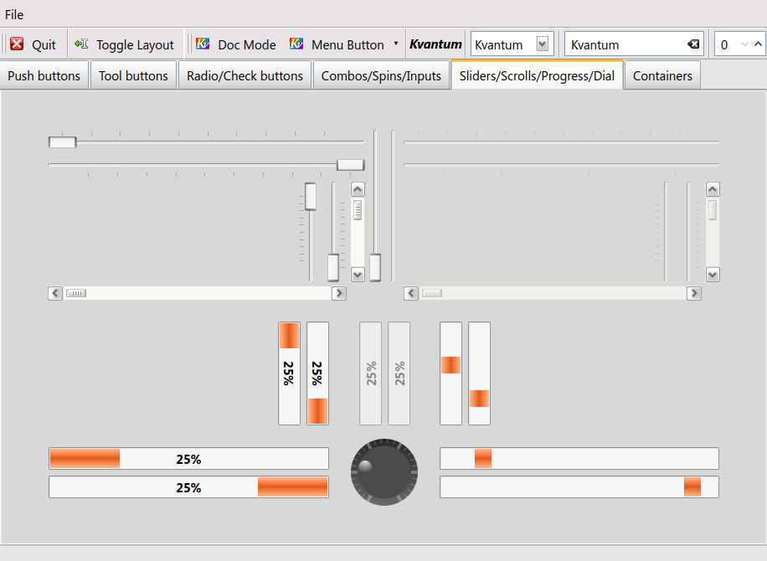Switch to the Combos/Spins/Inputs tab
Viewport: 767px width, 561px height.
point(381,76)
